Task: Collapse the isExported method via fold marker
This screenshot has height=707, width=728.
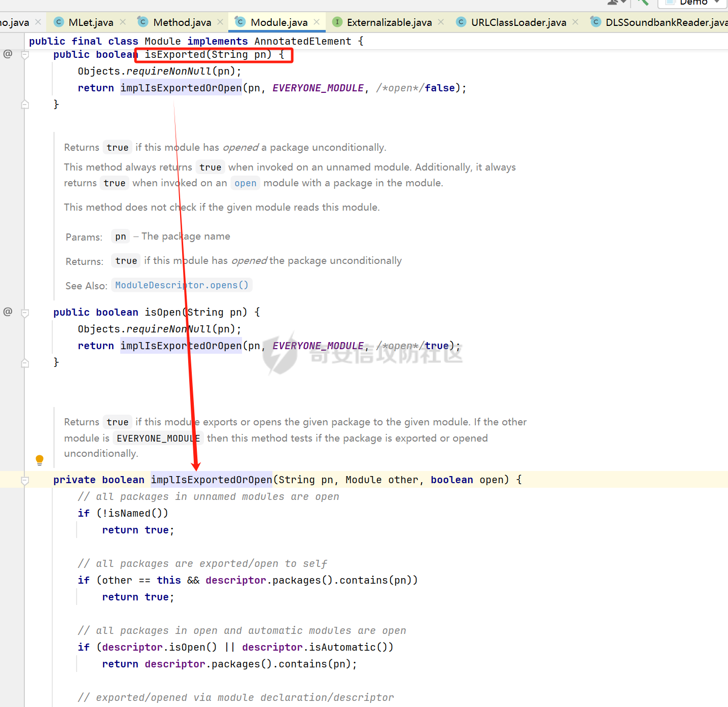Action: click(x=25, y=55)
